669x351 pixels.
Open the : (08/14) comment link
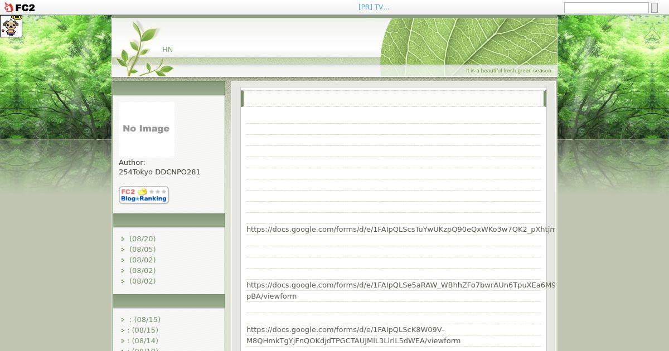(x=143, y=341)
